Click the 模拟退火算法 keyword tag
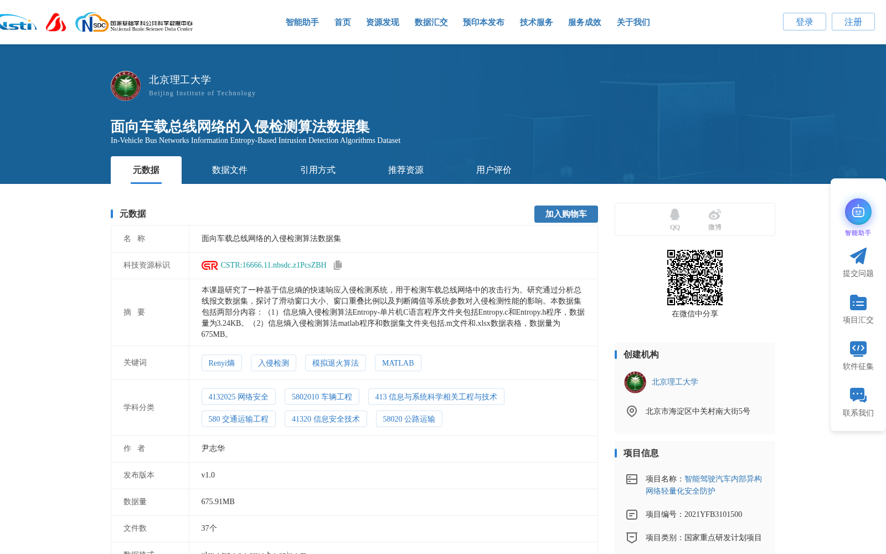886x554 pixels. [x=336, y=363]
